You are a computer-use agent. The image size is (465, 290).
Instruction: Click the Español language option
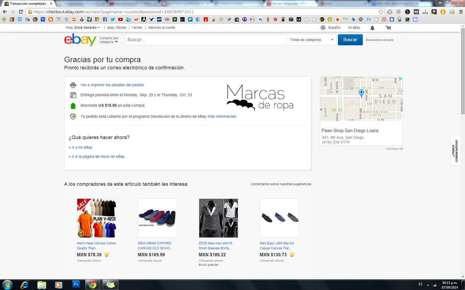(334, 27)
